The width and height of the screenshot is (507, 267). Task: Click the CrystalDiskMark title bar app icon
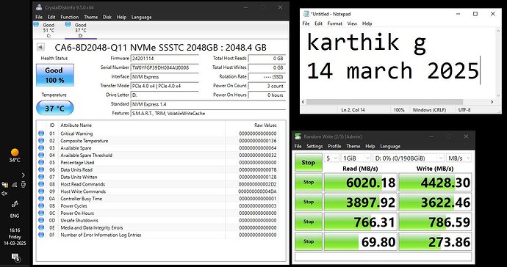coord(298,136)
